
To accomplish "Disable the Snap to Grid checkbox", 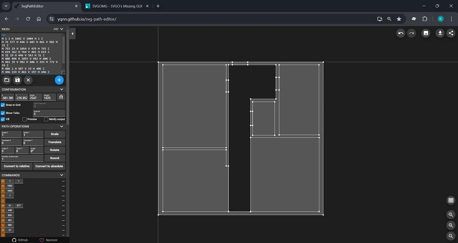I will click(3, 105).
